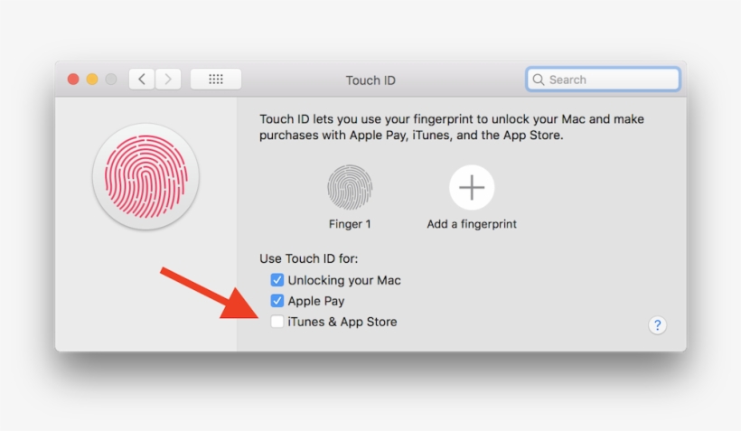This screenshot has width=741, height=431.
Task: Click the "Add a fingerprint" label
Action: 472,224
